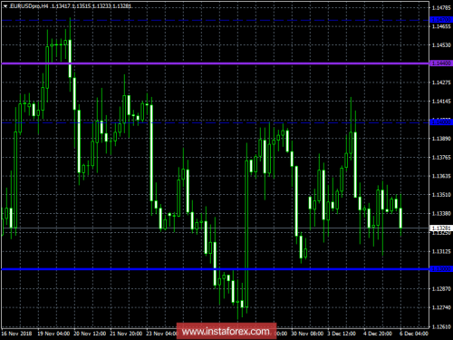
Task: Select the dashed blue line at 1.14700
Action: [x=215, y=20]
